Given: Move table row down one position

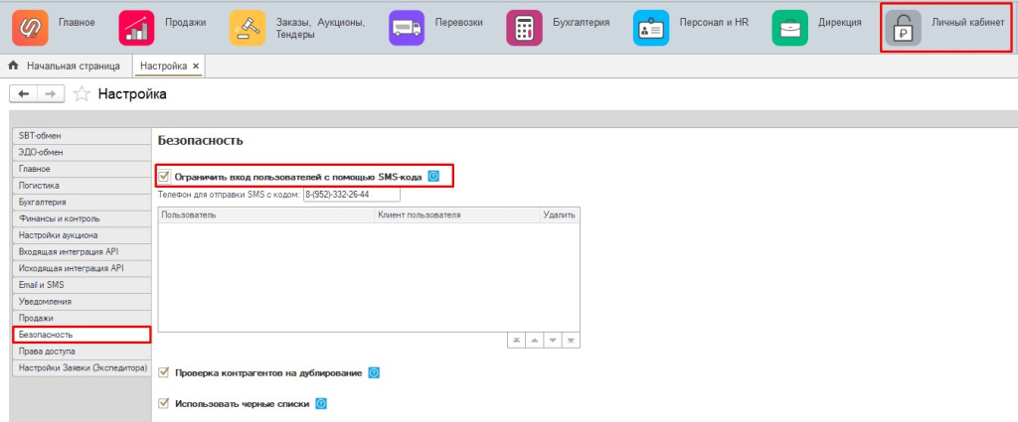Looking at the screenshot, I should point(553,341).
